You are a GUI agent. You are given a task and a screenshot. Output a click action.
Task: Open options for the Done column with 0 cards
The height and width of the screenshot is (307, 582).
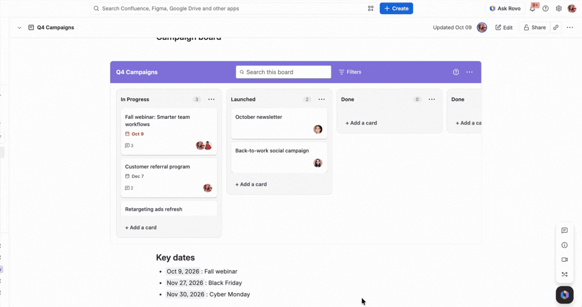(432, 99)
